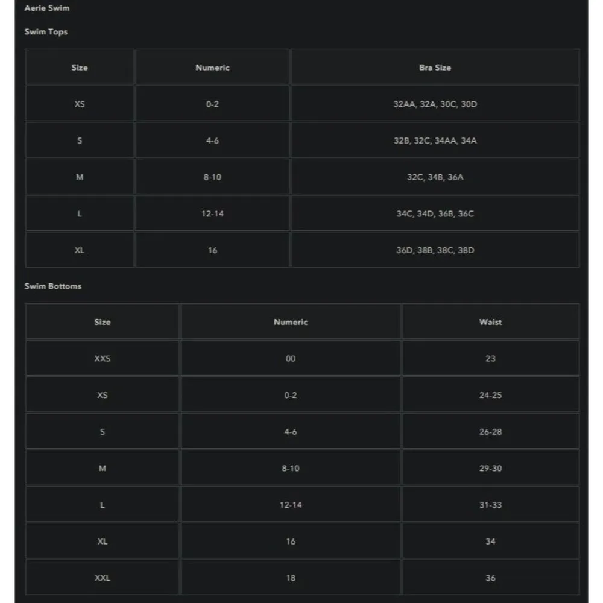Select the XXL size cell

coord(103,578)
